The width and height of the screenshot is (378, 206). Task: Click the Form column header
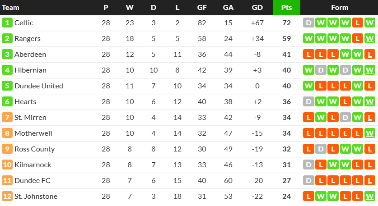tap(340, 8)
